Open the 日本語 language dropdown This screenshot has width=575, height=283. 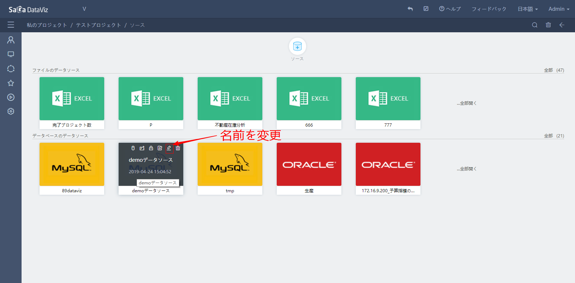point(528,9)
